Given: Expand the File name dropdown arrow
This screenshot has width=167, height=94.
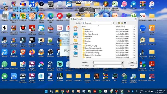Looking at the screenshot, I should pyautogui.click(x=122, y=62).
